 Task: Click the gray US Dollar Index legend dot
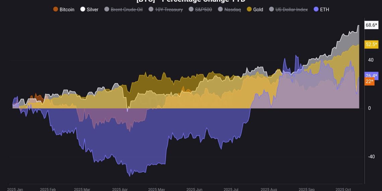point(272,9)
